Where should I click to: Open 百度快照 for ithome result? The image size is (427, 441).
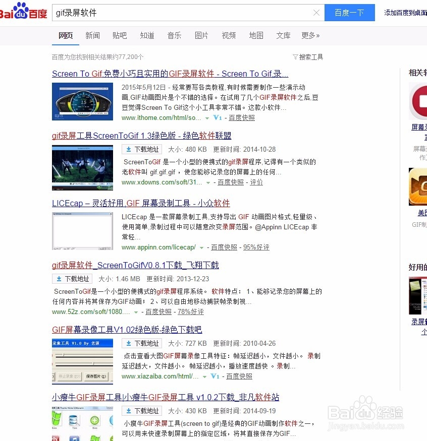(242, 118)
